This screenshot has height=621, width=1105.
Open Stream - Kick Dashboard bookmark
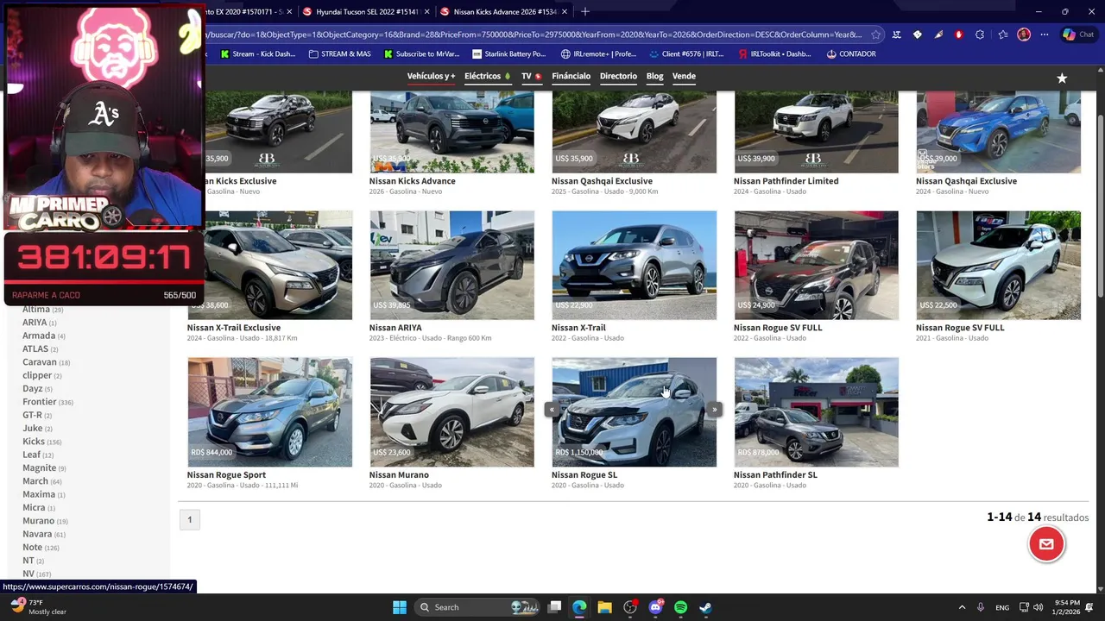[257, 53]
